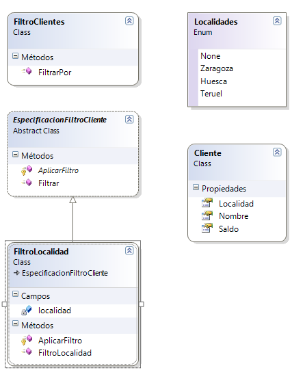Viewport: 292px width, 381px height.
Task: Click the Filtrar method icon
Action: [27, 182]
